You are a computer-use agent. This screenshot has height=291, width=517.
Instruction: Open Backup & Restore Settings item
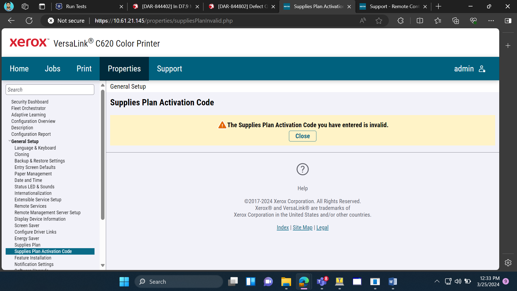(x=40, y=161)
